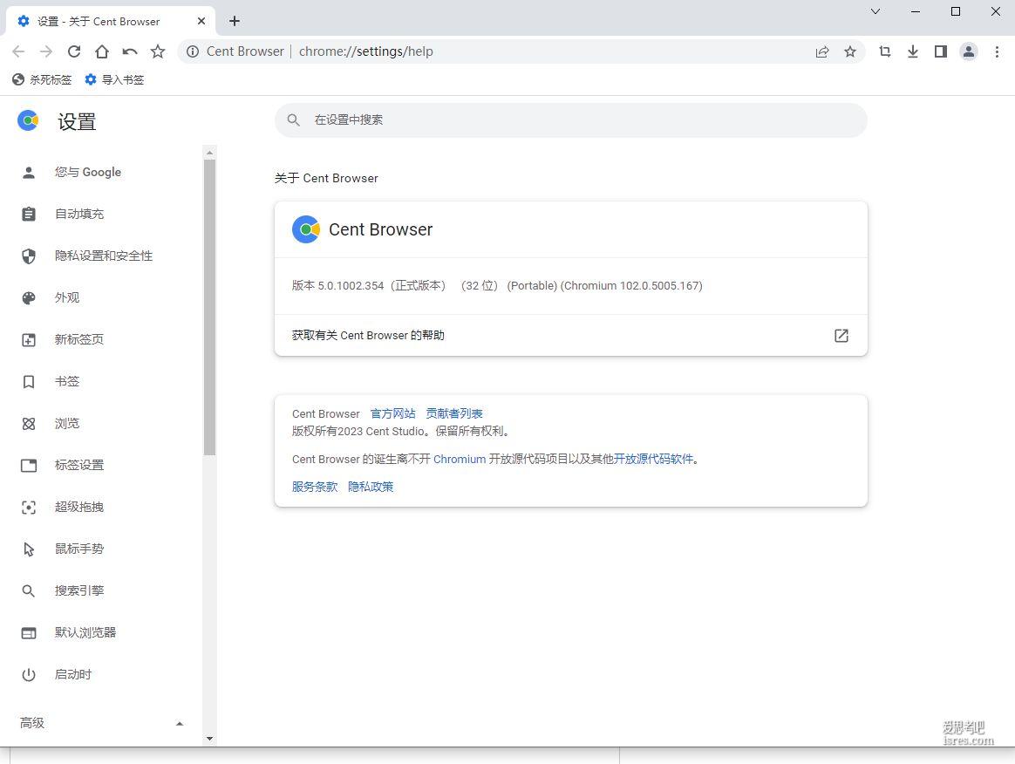Open the 官方网站 link
Screen dimensions: 1015x764
(393, 413)
